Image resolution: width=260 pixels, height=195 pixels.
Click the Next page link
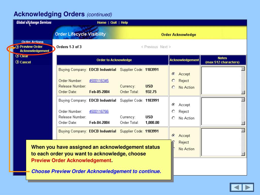pos(166,47)
